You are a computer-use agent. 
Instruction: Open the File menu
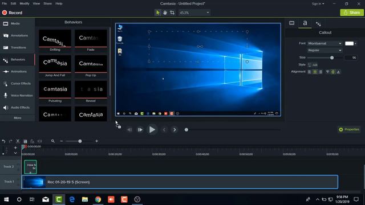(x=4, y=3)
